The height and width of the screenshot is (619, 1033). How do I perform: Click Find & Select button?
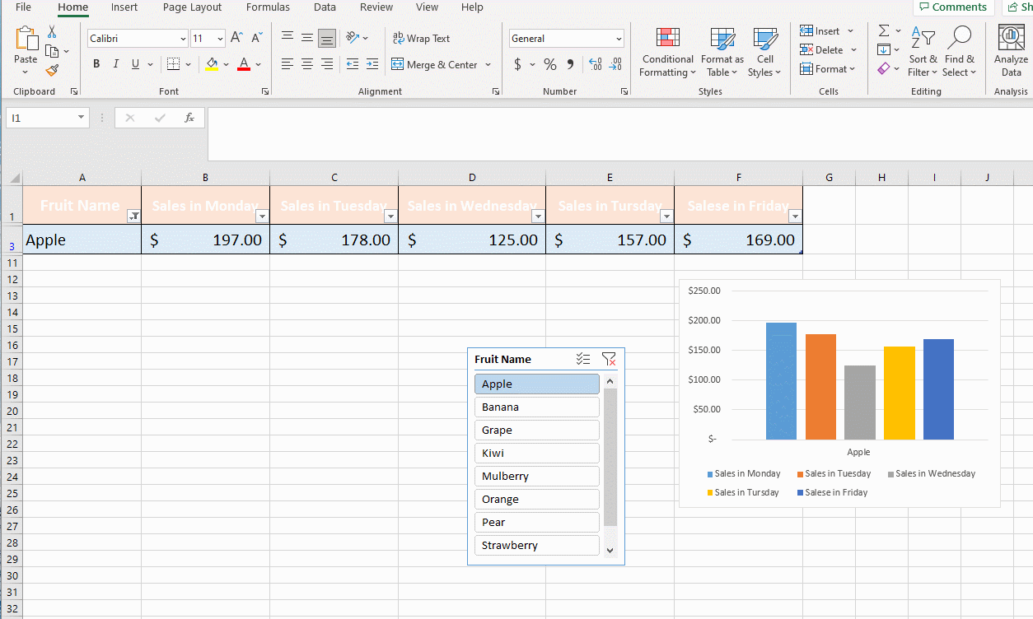960,51
